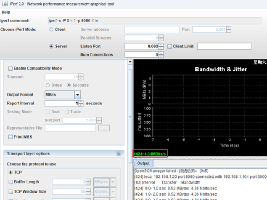Click the ID Interval Transfer Bandwidth header line
Viewport: 267px width, 200px height.
[x=167, y=183]
